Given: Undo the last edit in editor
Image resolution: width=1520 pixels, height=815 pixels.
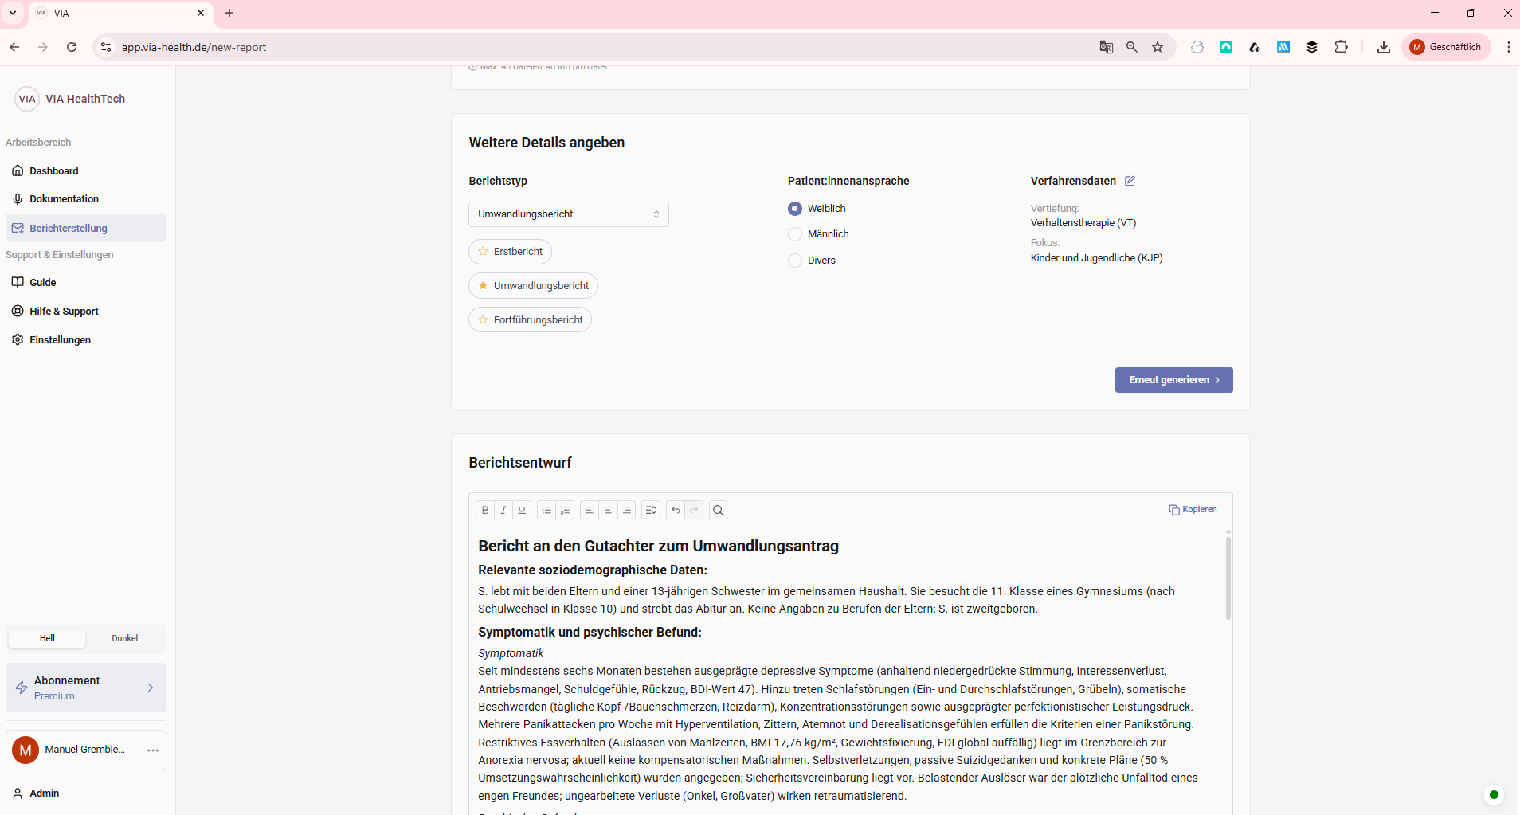Looking at the screenshot, I should (676, 510).
